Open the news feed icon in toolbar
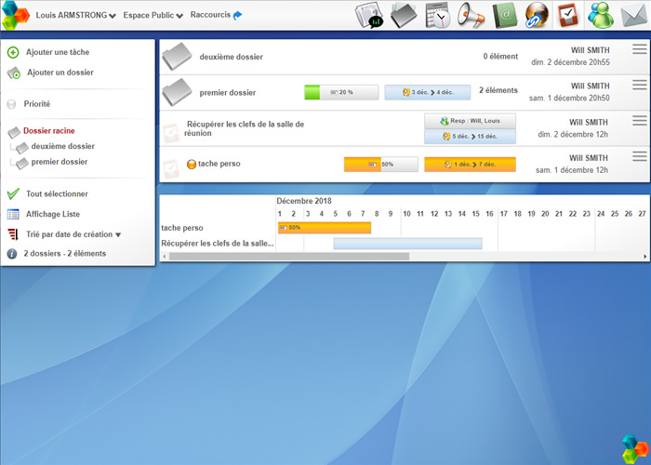This screenshot has width=651, height=465. [370, 16]
